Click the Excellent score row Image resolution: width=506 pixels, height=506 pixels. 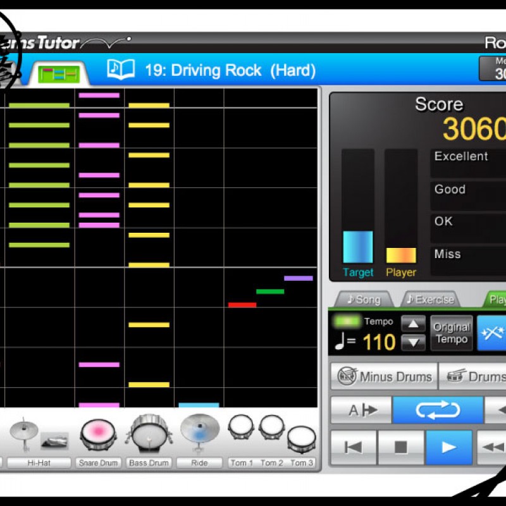468,163
